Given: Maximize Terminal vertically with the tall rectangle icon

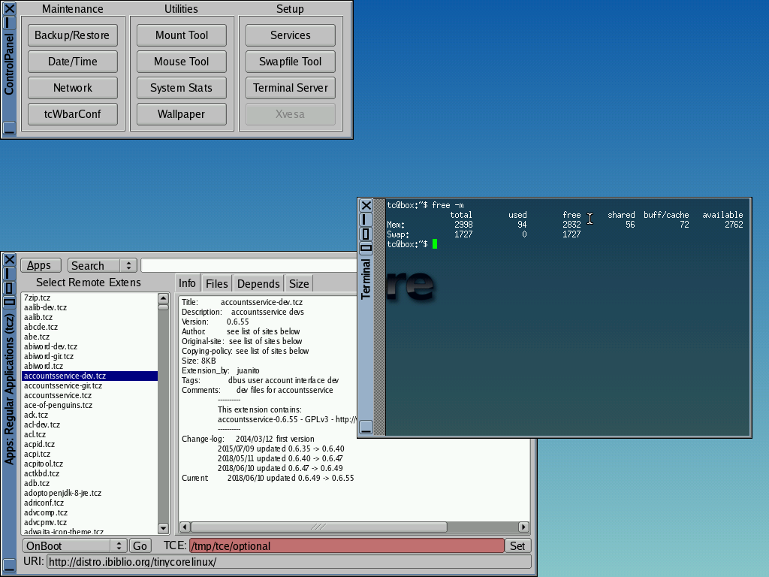Looking at the screenshot, I should (366, 234).
